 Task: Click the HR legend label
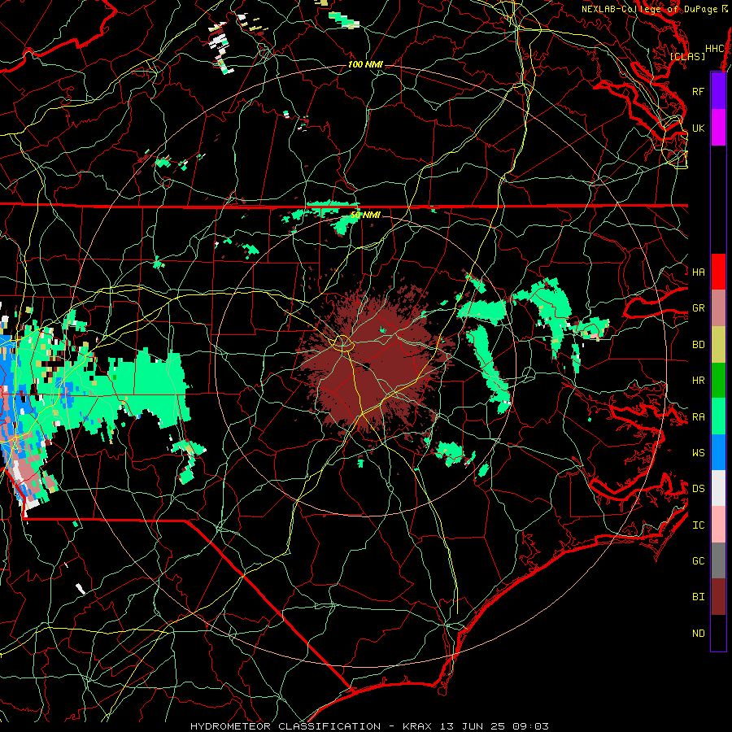(698, 381)
